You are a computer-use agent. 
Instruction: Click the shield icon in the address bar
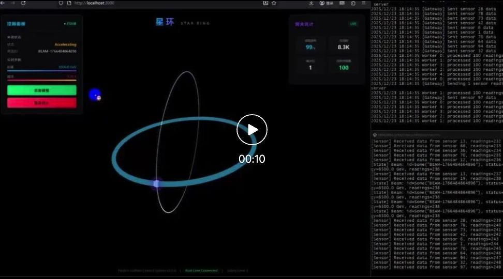point(61,3)
